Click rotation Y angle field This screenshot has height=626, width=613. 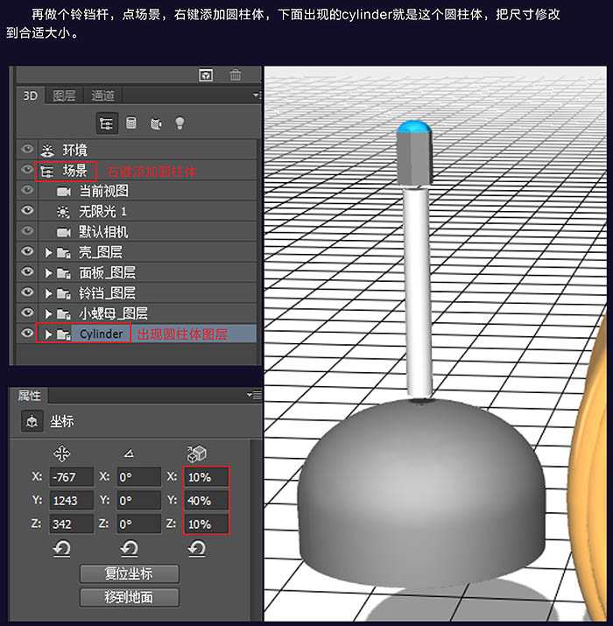tap(139, 500)
